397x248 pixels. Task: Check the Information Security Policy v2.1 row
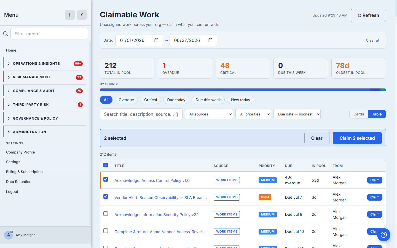[106, 214]
